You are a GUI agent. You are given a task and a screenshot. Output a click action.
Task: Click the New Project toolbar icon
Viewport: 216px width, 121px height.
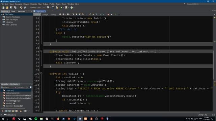7,7
